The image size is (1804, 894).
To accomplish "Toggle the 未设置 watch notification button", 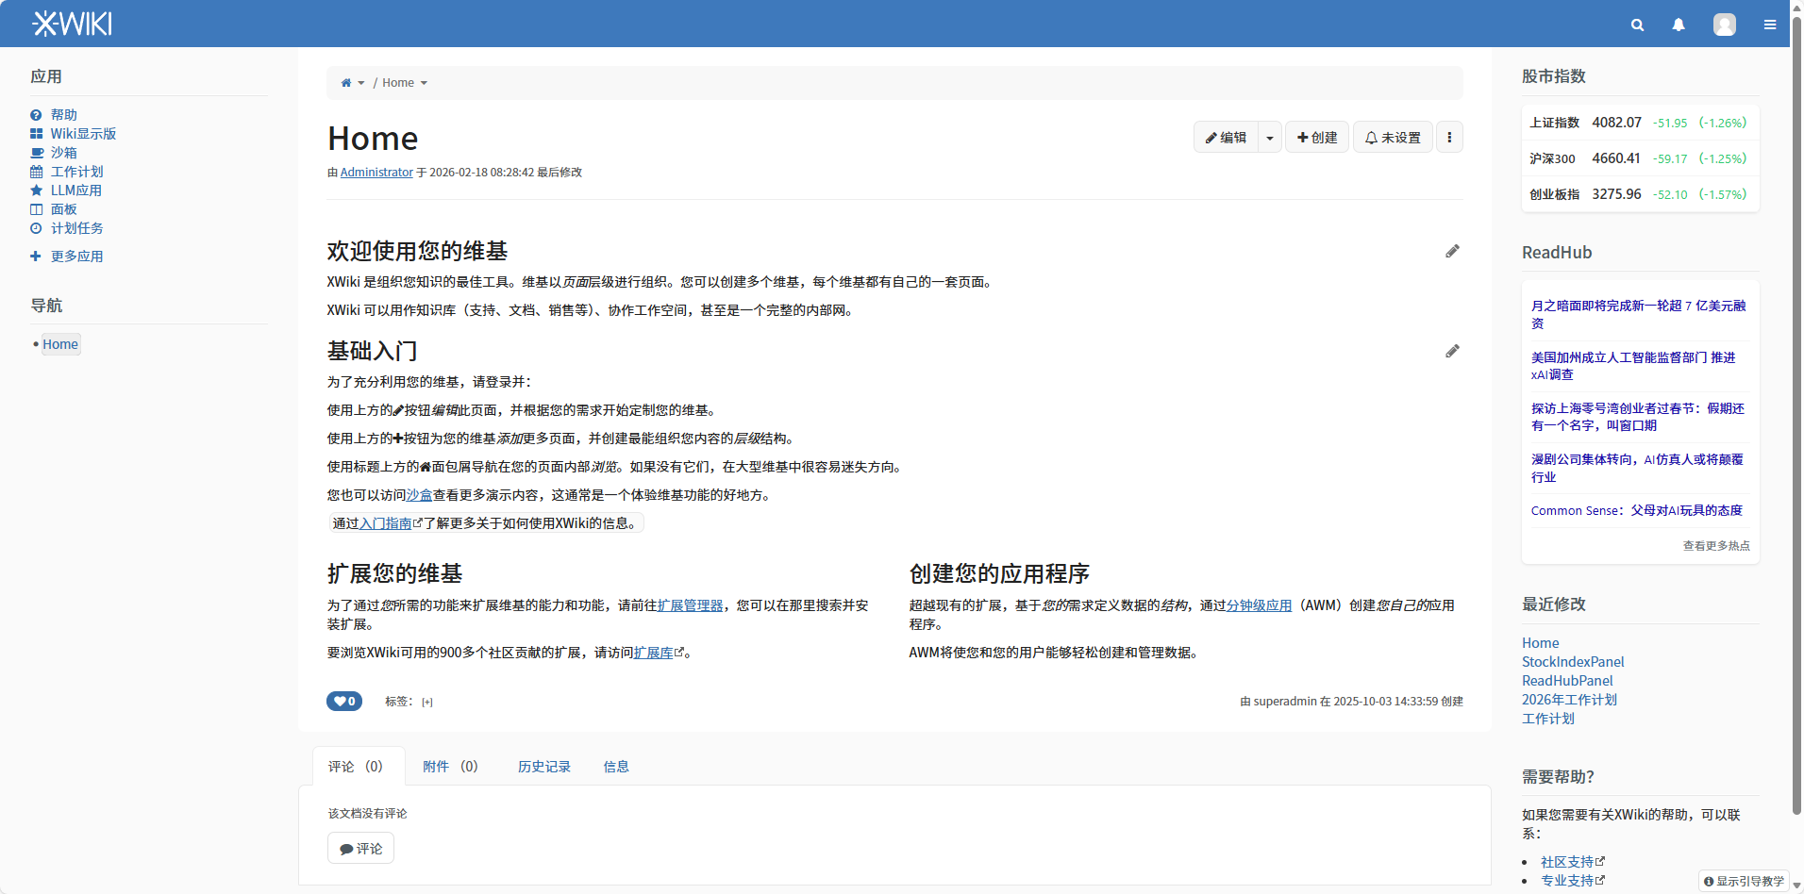I will point(1393,138).
